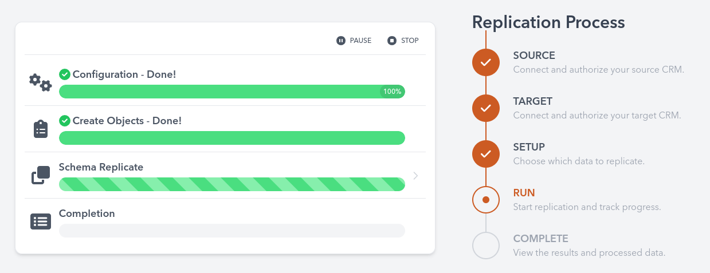Click the active RUN step circle
Screen dimensions: 710x273
tap(486, 200)
